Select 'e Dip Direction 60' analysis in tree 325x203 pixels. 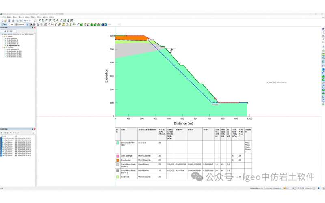click(x=13, y=46)
